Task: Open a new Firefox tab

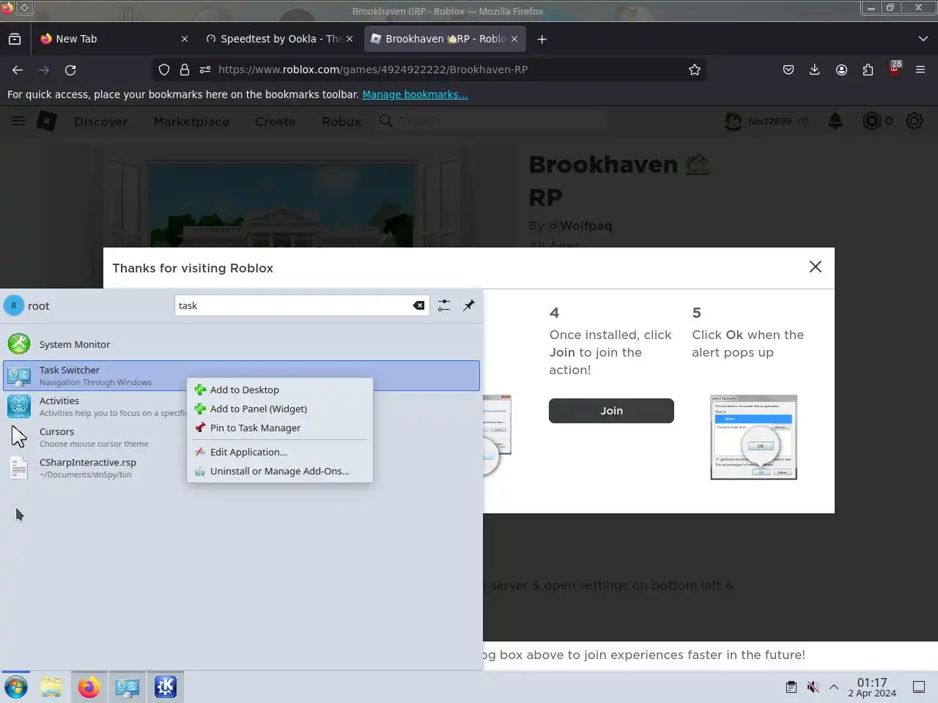Action: point(542,39)
